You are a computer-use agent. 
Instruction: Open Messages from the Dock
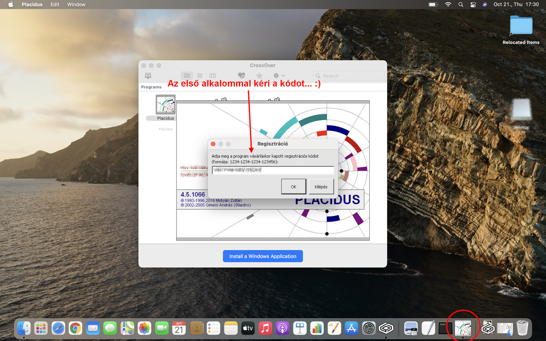110,328
